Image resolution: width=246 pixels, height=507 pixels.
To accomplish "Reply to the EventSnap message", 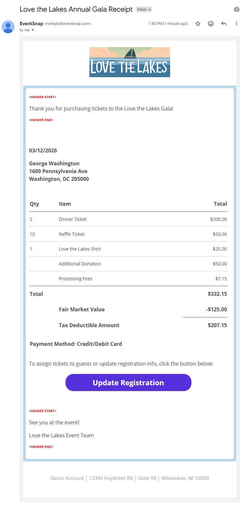I will coord(224,24).
